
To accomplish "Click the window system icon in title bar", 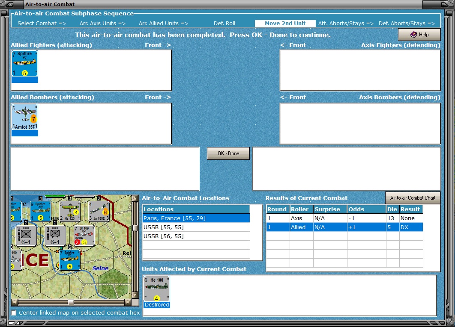I will pos(9,4).
